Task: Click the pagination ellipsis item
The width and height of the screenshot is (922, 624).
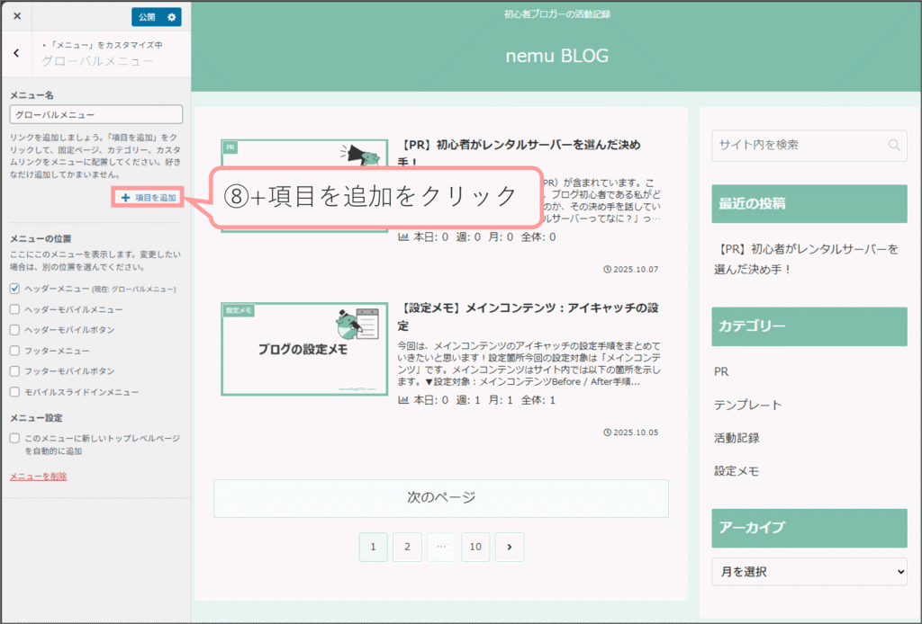Action: point(441,547)
